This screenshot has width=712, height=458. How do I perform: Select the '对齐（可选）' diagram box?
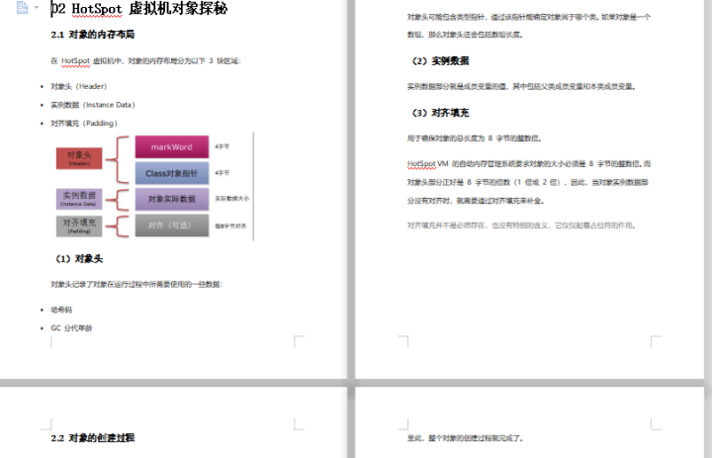(172, 226)
